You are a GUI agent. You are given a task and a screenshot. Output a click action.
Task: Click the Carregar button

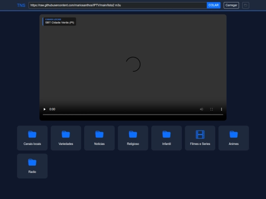point(231,5)
